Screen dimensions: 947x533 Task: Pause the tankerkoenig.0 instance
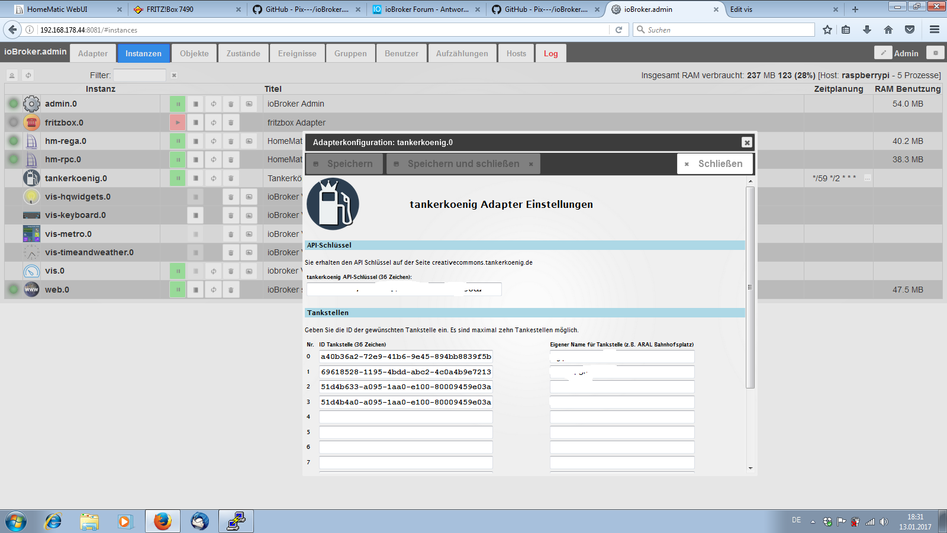click(x=178, y=178)
